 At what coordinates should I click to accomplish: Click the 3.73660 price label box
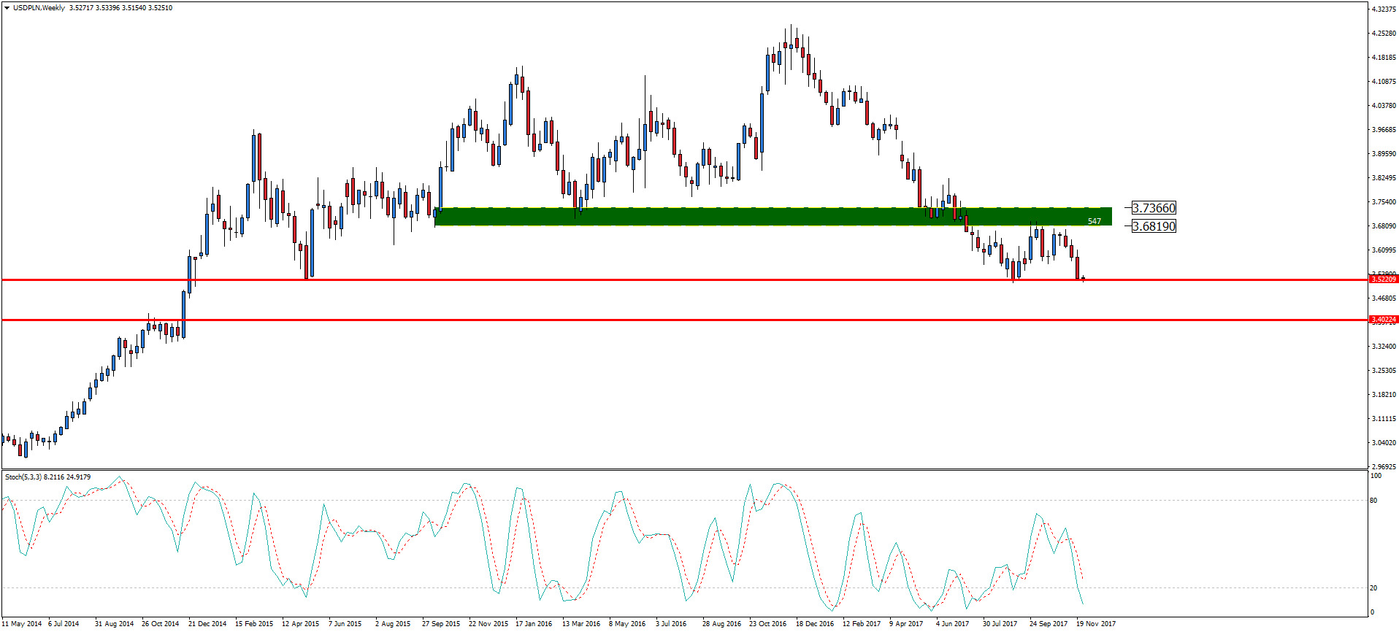[1154, 208]
